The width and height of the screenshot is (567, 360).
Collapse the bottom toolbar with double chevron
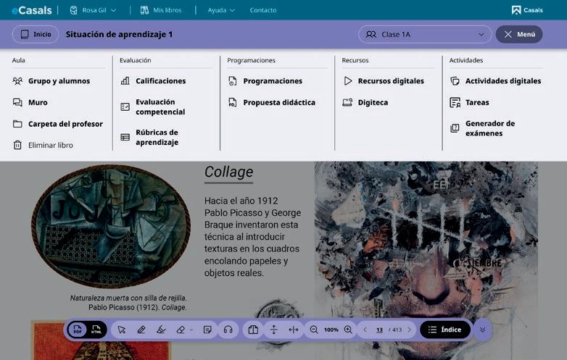482,330
